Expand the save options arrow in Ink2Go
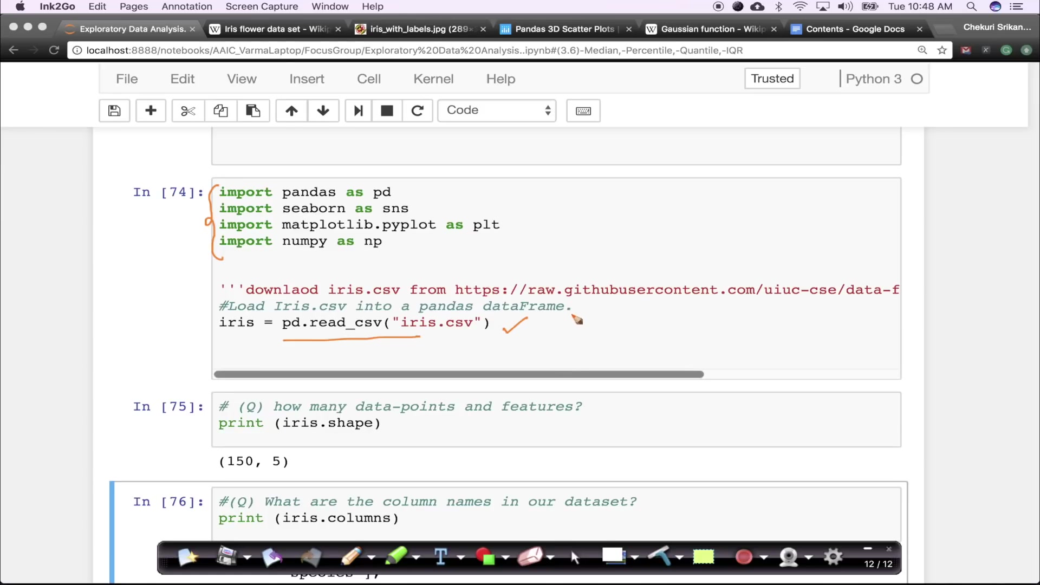1040x585 pixels. [248, 557]
